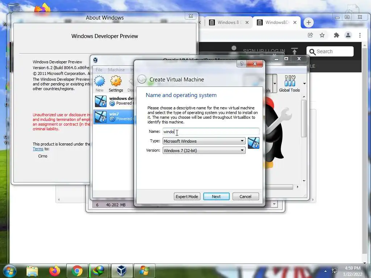Screen dimensions: 371x278
Task: Open the Chrome profile avatar icon
Action: coord(348,35)
